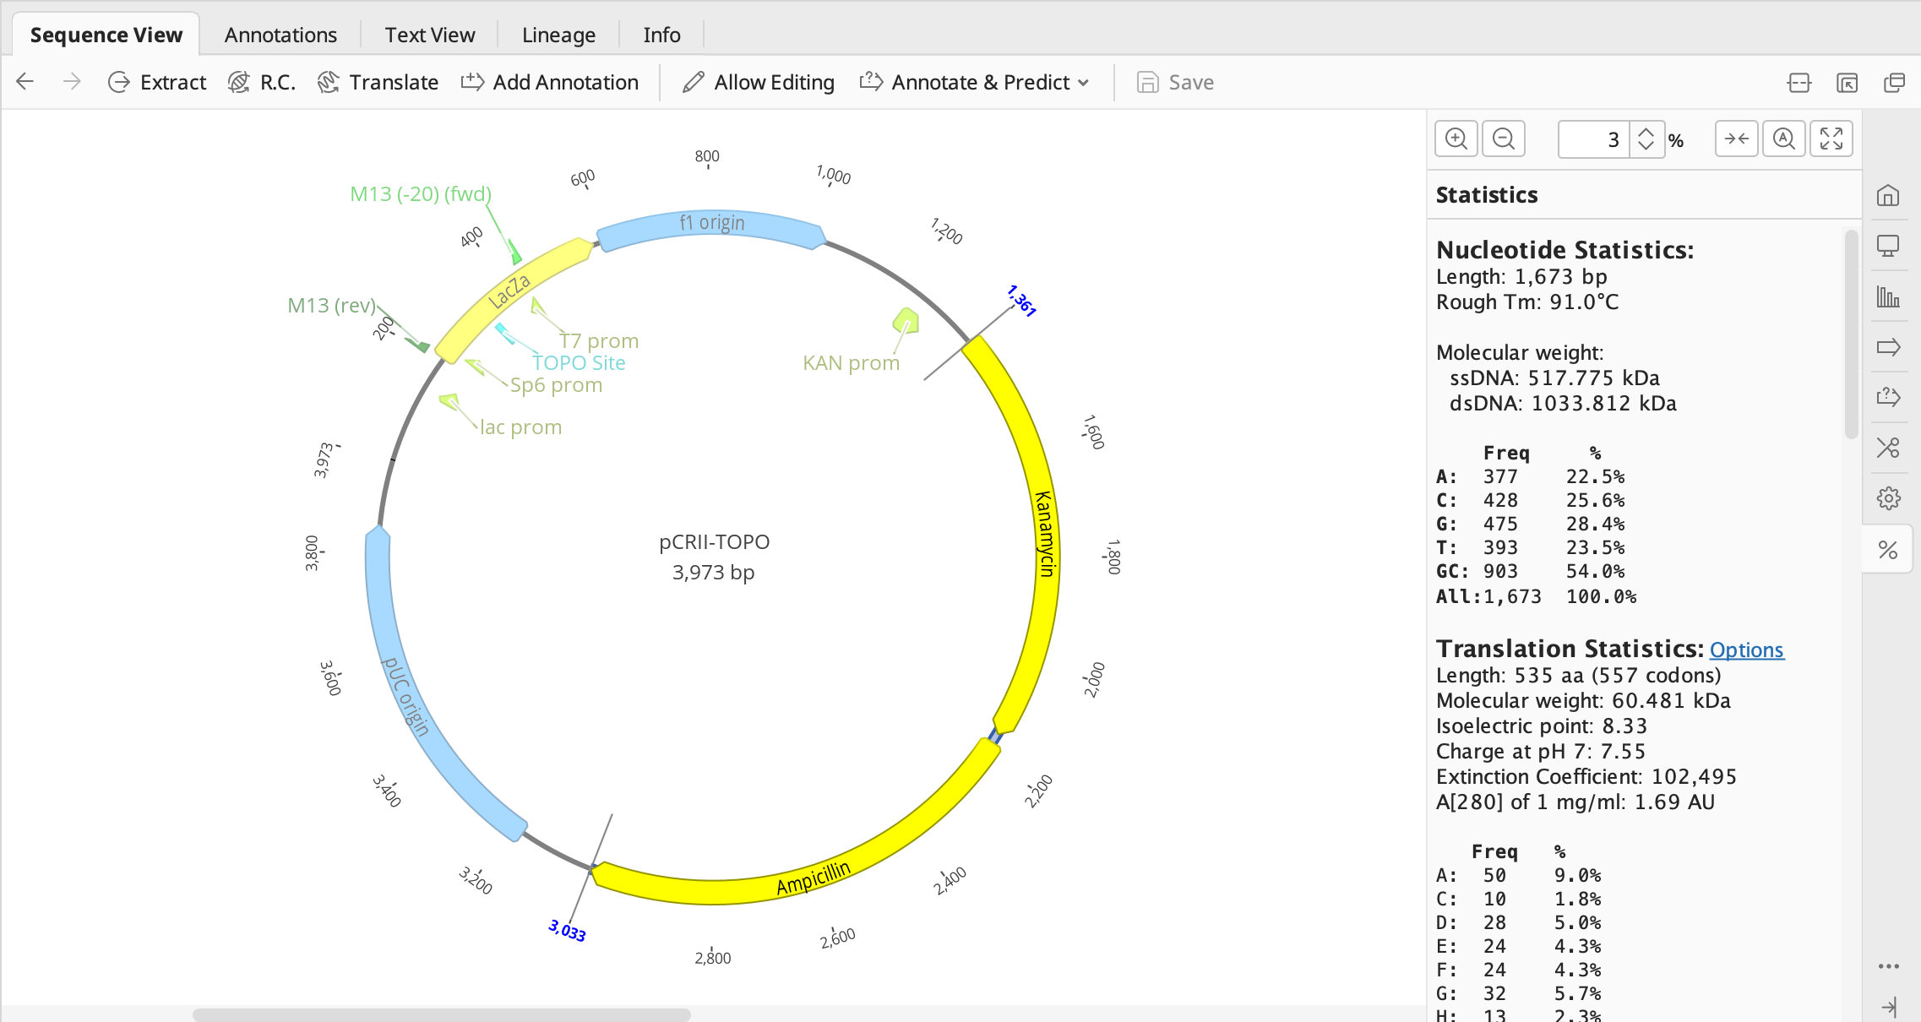Open the restriction enzymes scissors sidebar icon
This screenshot has height=1022, width=1921.
pyautogui.click(x=1888, y=447)
